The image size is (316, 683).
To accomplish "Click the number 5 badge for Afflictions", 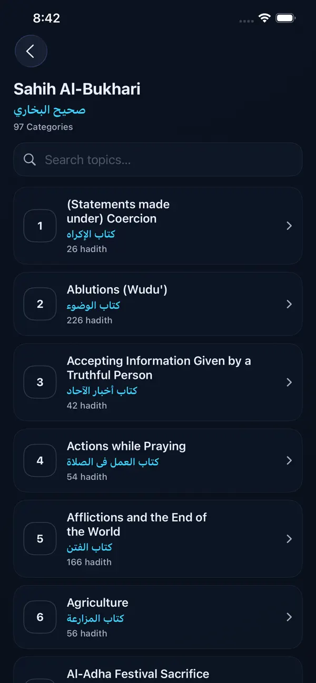I will [x=39, y=538].
